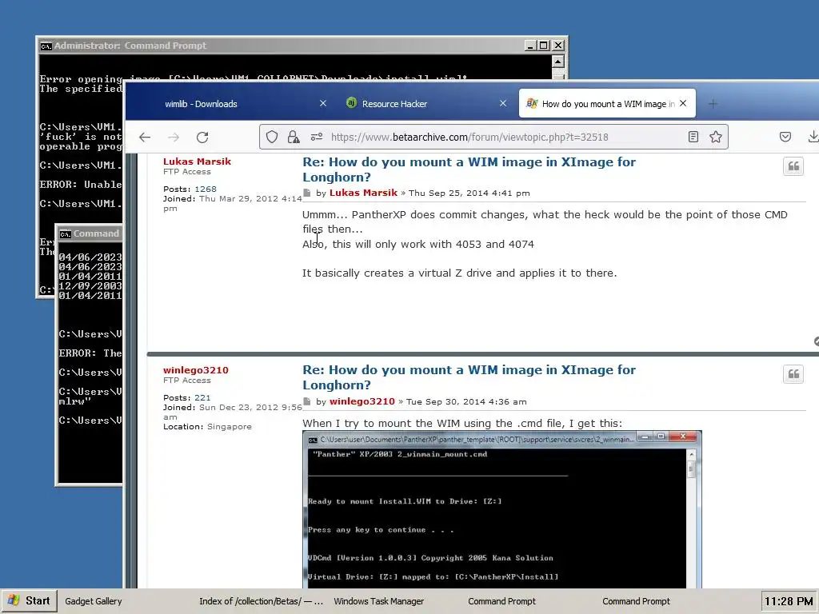Save page to Pocket icon
The image size is (819, 614).
(x=785, y=137)
